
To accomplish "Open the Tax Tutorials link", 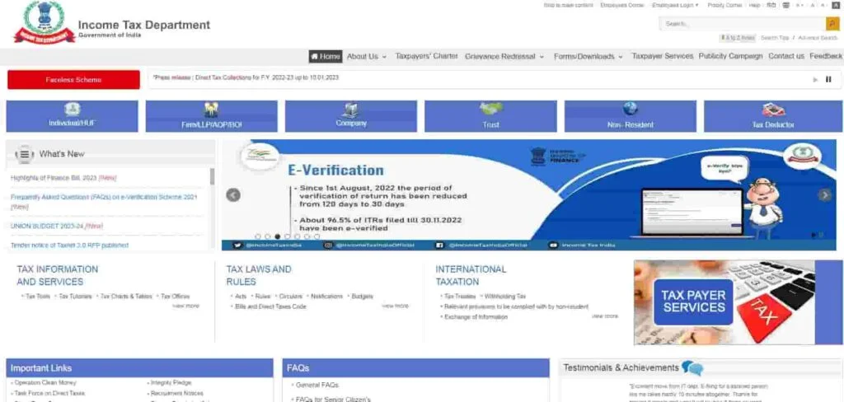I will 75,297.
